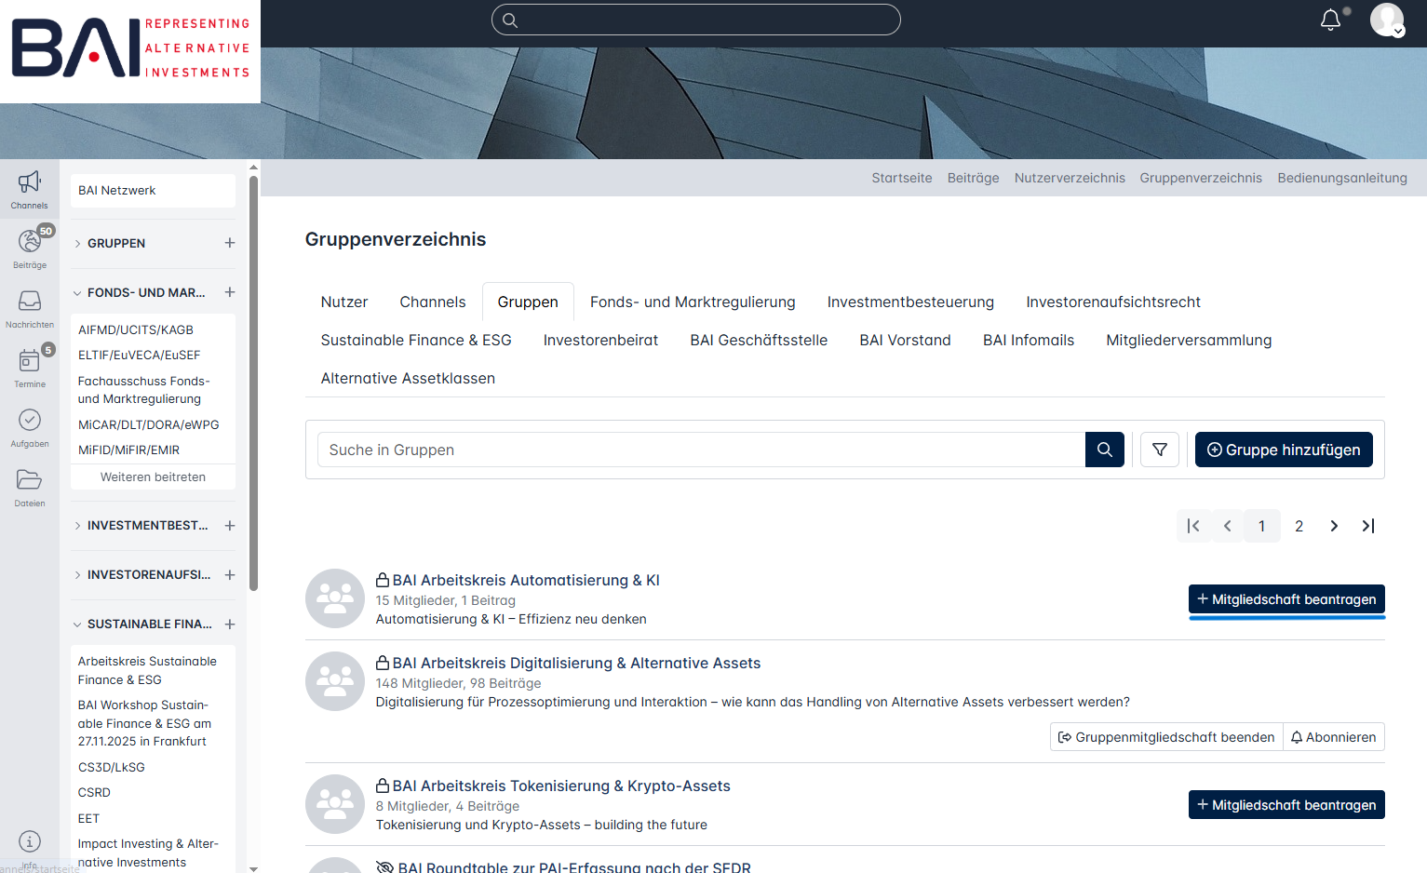Switch to the Channels tab
The width and height of the screenshot is (1427, 873).
[x=432, y=302]
